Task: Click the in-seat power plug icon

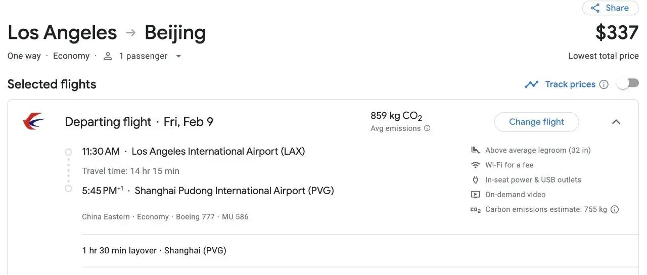Action: pyautogui.click(x=475, y=179)
